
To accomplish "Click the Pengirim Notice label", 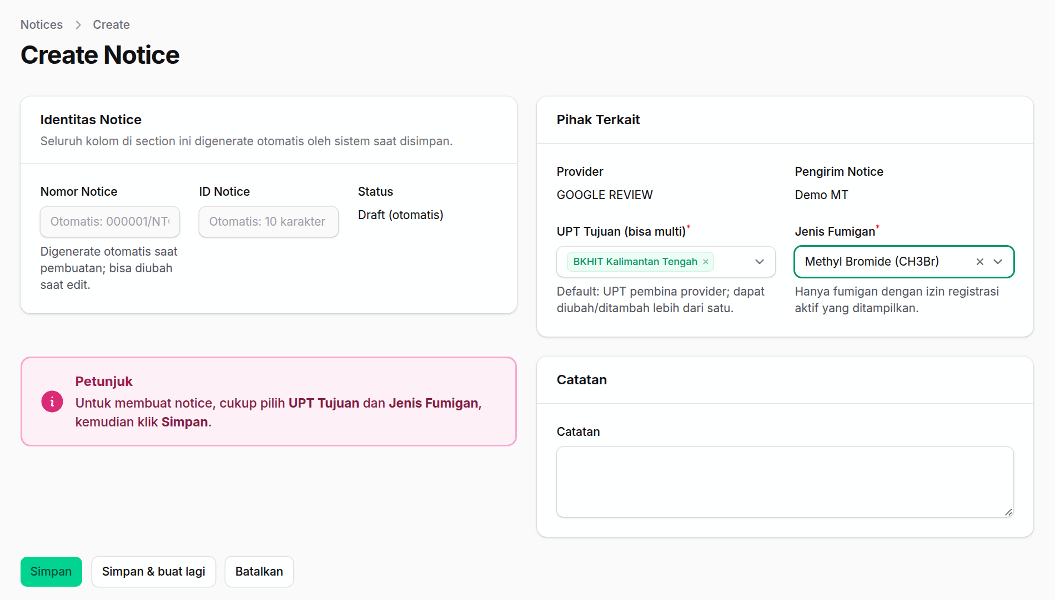I will click(839, 172).
